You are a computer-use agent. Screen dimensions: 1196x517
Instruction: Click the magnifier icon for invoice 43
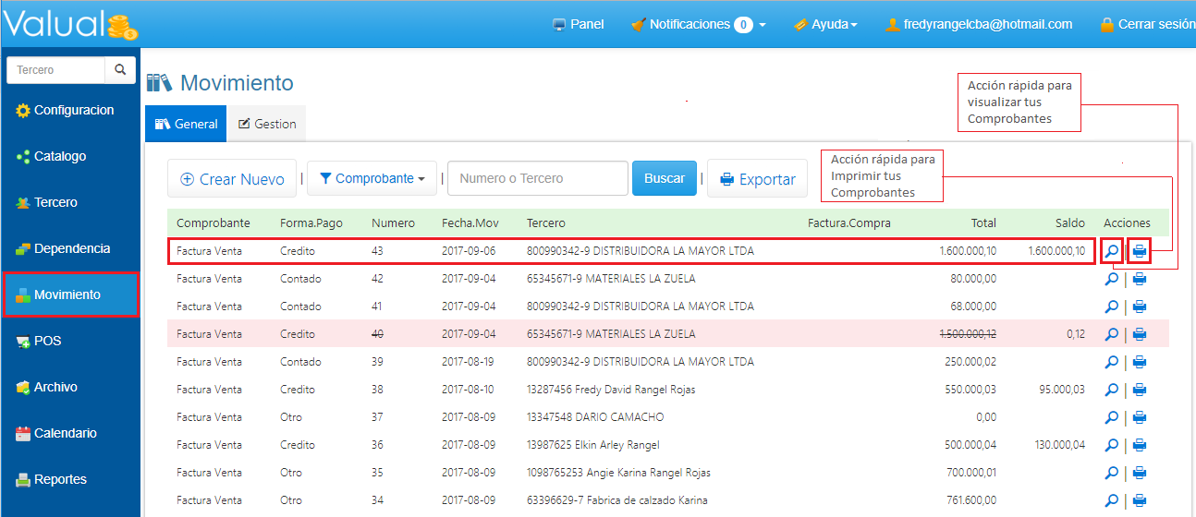click(x=1112, y=251)
